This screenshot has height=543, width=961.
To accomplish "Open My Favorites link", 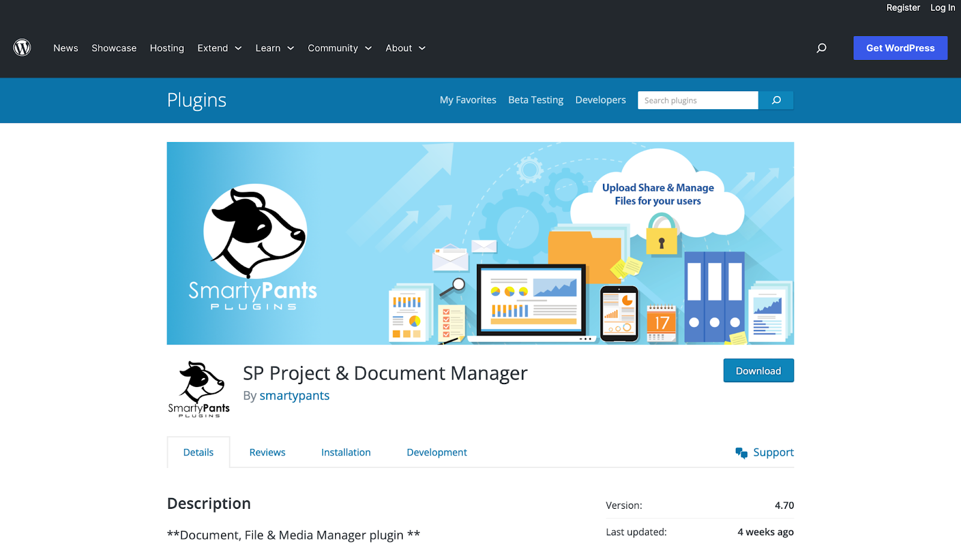I will [468, 100].
